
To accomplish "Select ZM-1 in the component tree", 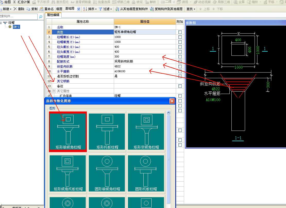I will click(x=16, y=27).
